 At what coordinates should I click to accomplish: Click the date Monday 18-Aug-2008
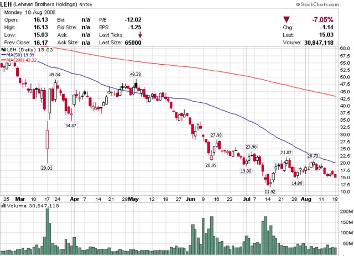click(30, 12)
